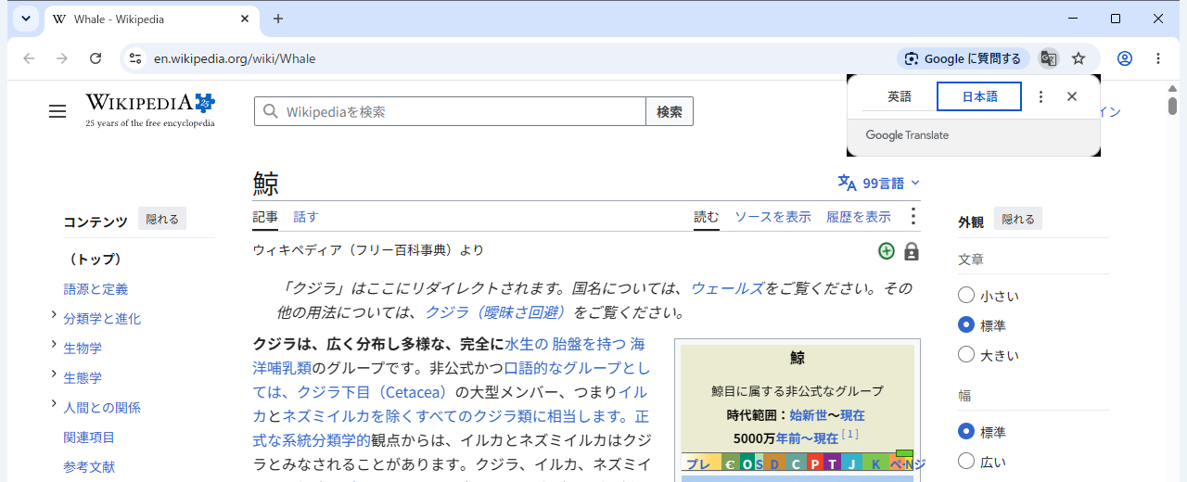Go forward with the arrow button

tap(62, 58)
